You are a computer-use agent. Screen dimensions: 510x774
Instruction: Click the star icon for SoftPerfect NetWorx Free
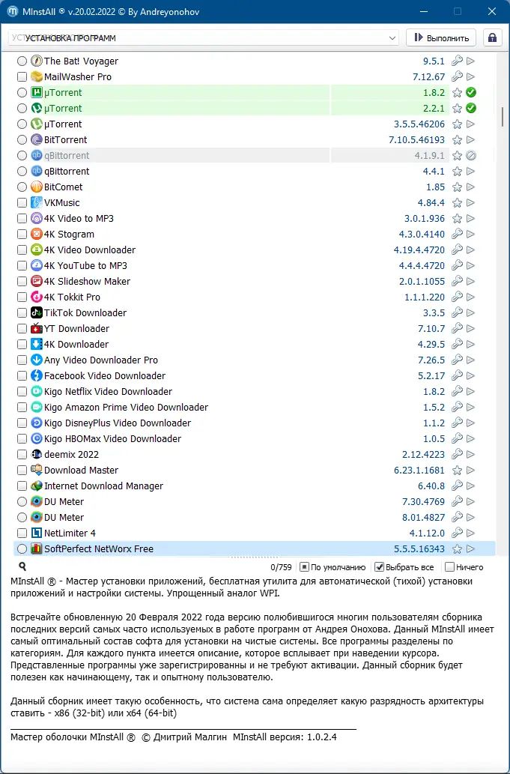point(458,549)
